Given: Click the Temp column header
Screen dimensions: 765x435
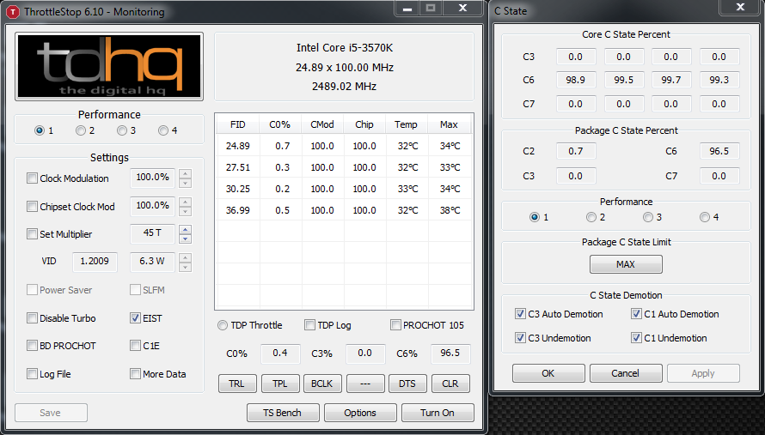Looking at the screenshot, I should tap(407, 124).
